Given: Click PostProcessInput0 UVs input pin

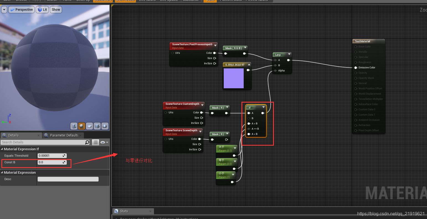Looking at the screenshot, I should (173, 53).
